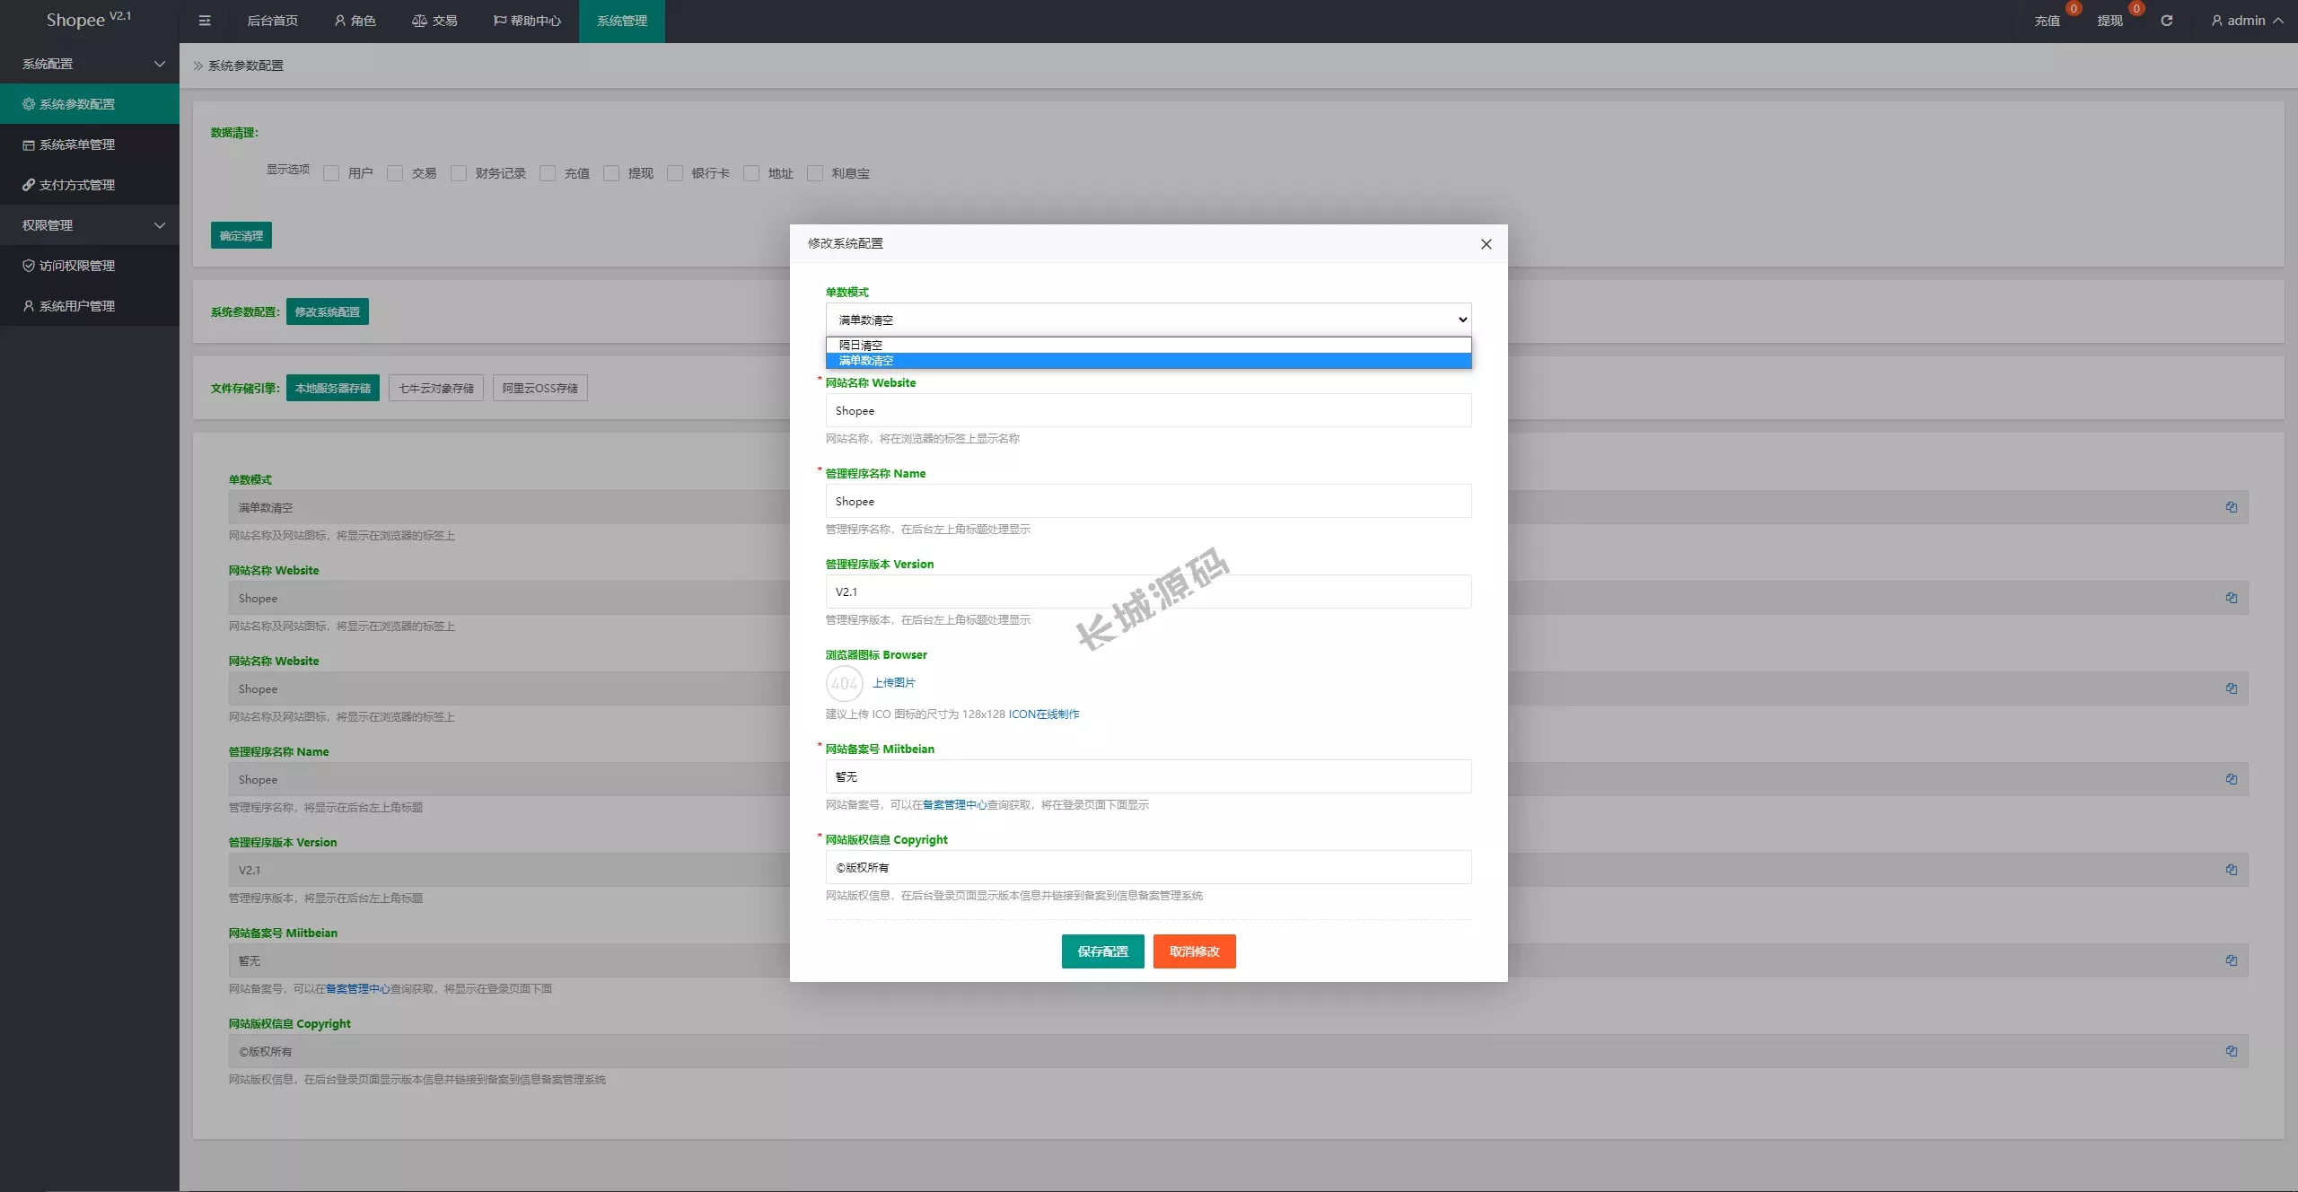Open the 单数模式 dropdown in dialog

[1148, 320]
